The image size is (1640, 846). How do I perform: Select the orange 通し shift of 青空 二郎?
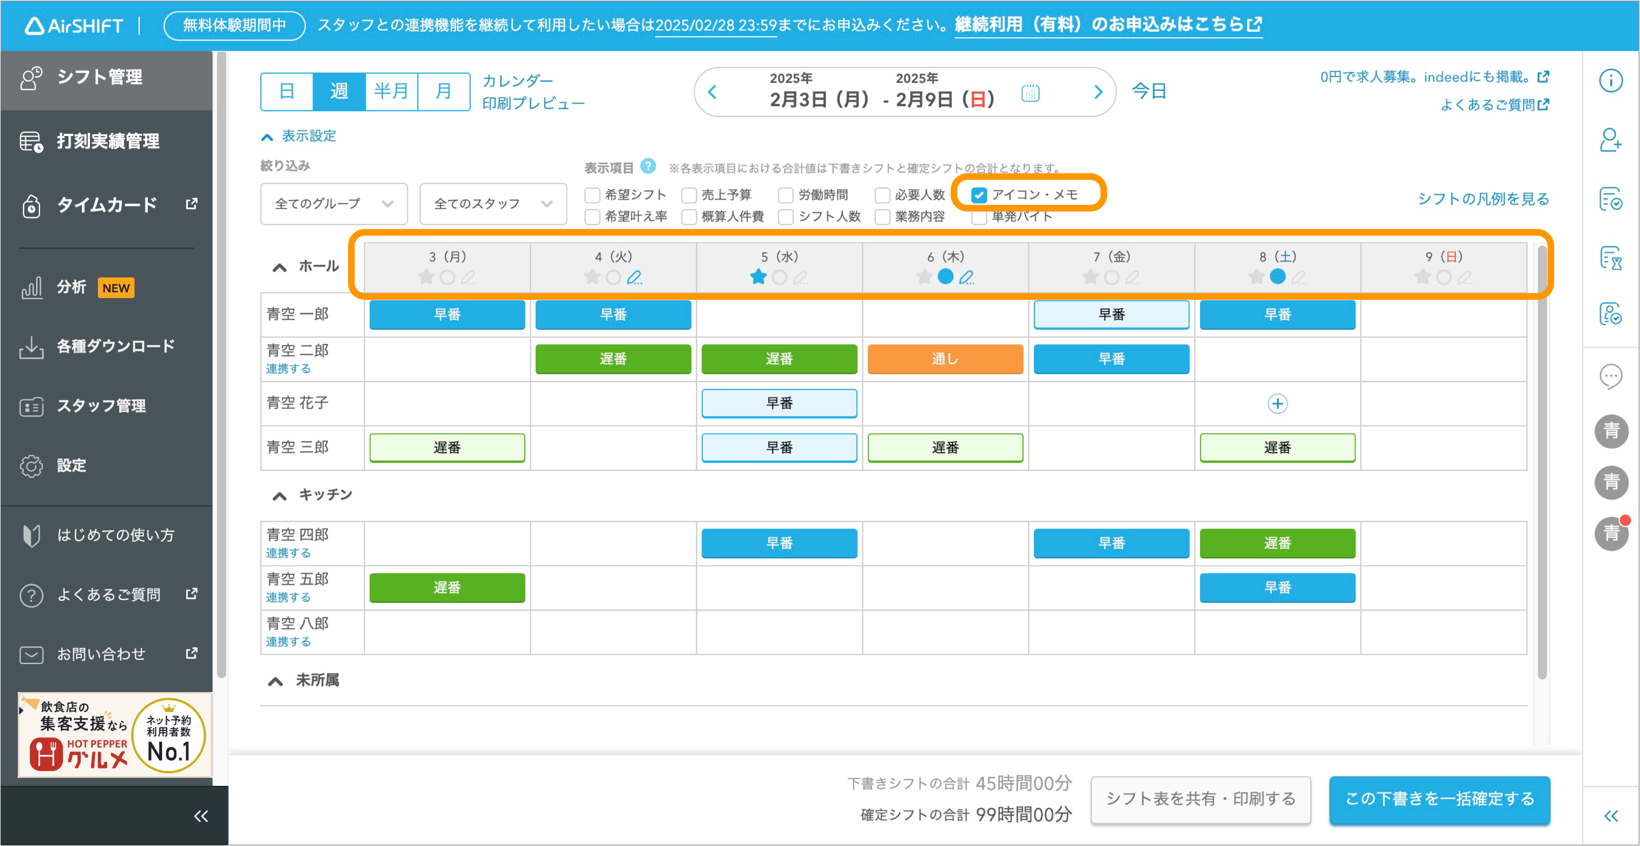(x=945, y=359)
